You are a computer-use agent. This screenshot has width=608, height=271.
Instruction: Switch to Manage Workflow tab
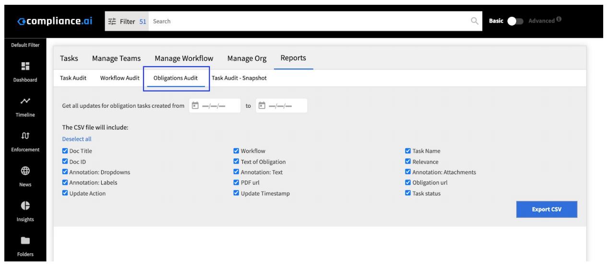[184, 58]
